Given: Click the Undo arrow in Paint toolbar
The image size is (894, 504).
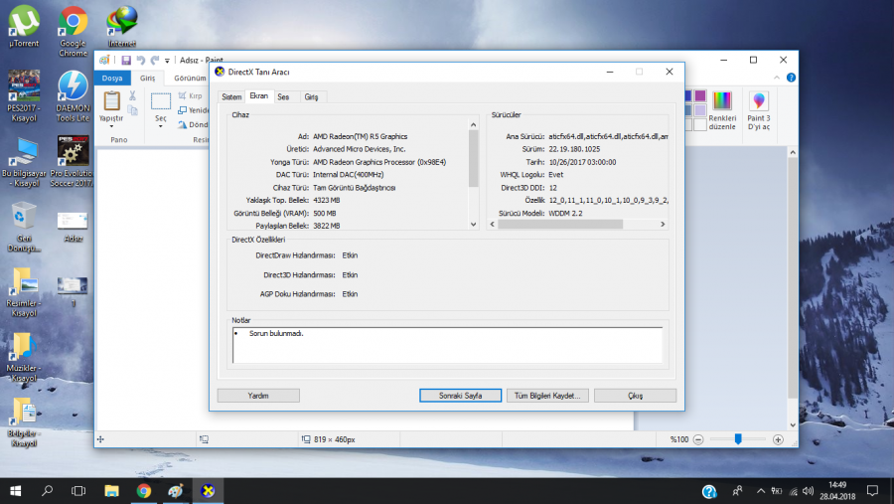Looking at the screenshot, I should (x=141, y=60).
